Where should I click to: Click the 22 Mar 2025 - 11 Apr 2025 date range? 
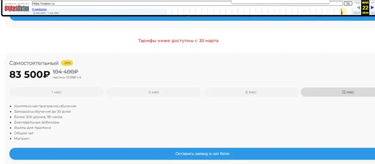pos(46,13)
